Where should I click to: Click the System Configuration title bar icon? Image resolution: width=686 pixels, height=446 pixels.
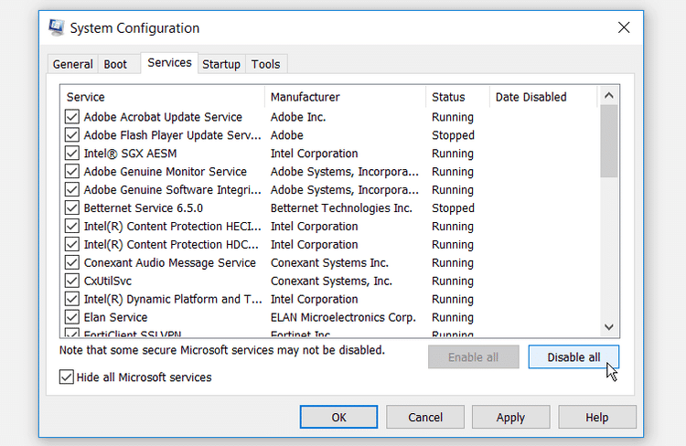(x=57, y=28)
